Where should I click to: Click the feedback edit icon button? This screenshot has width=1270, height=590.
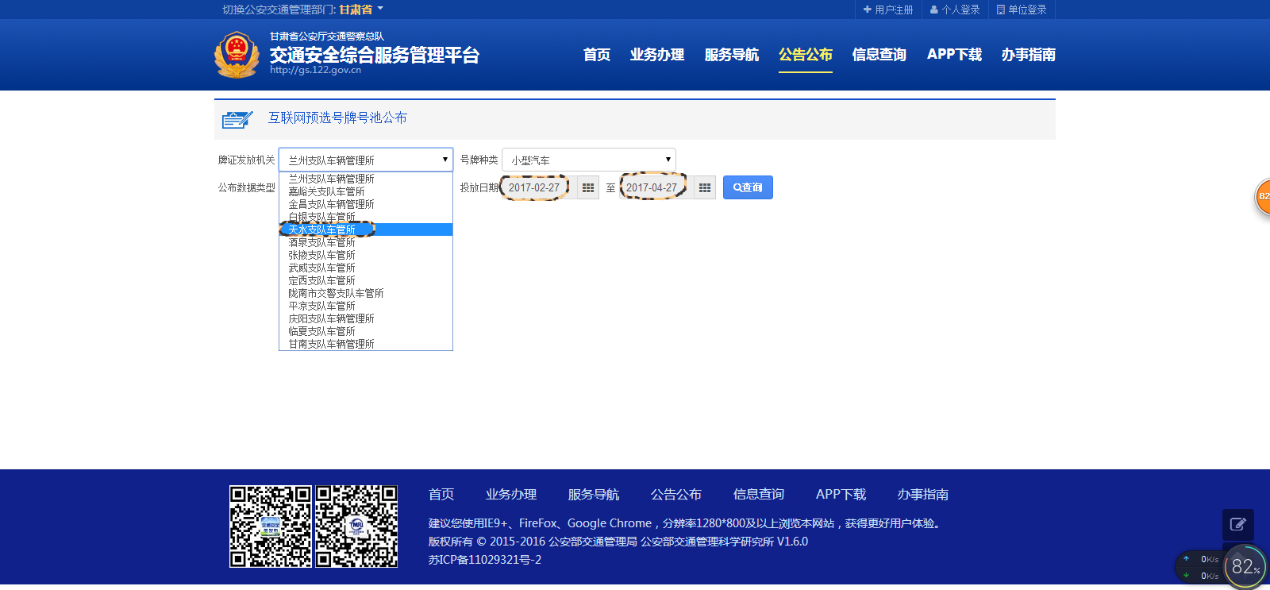1238,524
